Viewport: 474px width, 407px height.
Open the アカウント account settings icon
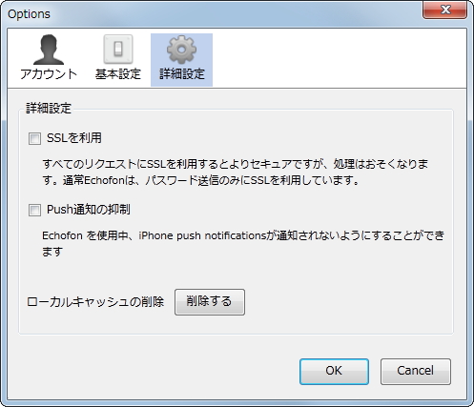click(49, 50)
